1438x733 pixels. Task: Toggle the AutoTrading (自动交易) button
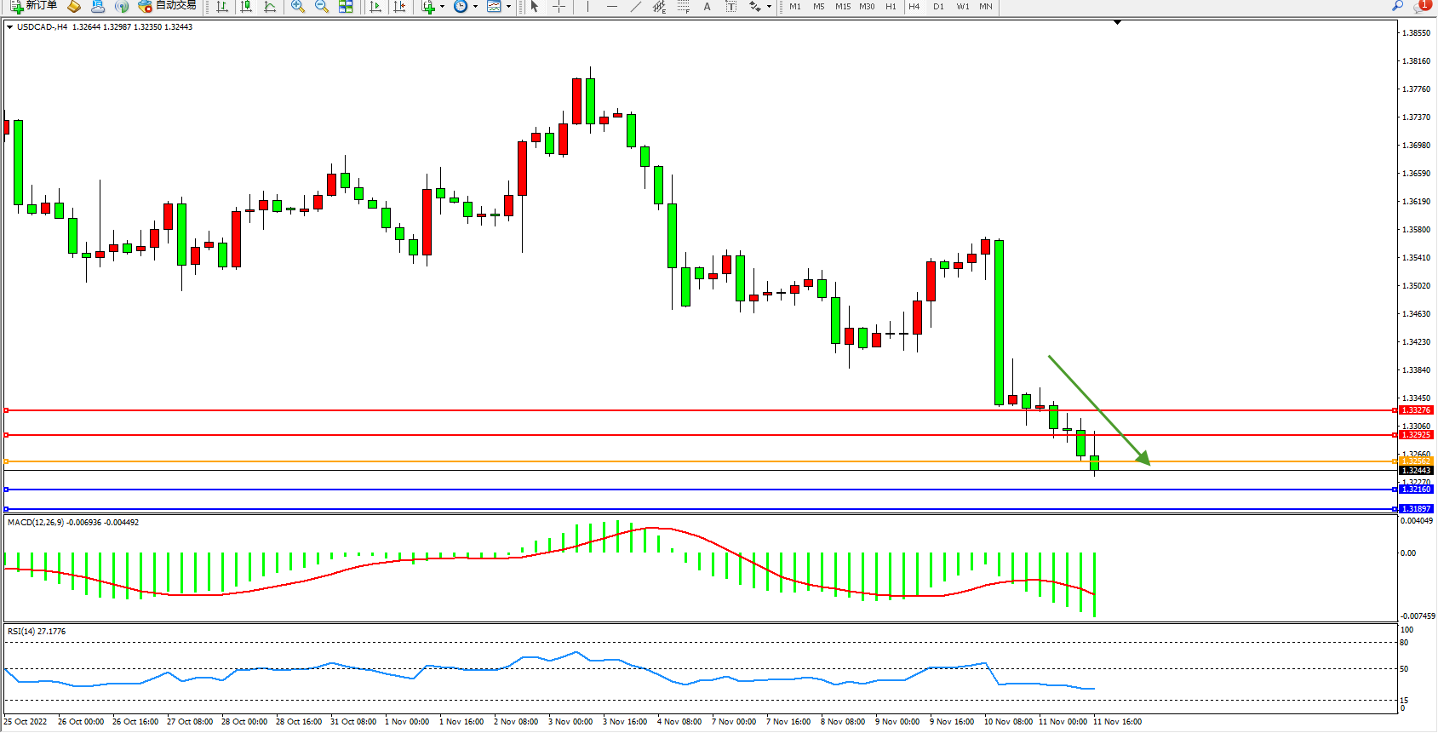point(168,6)
